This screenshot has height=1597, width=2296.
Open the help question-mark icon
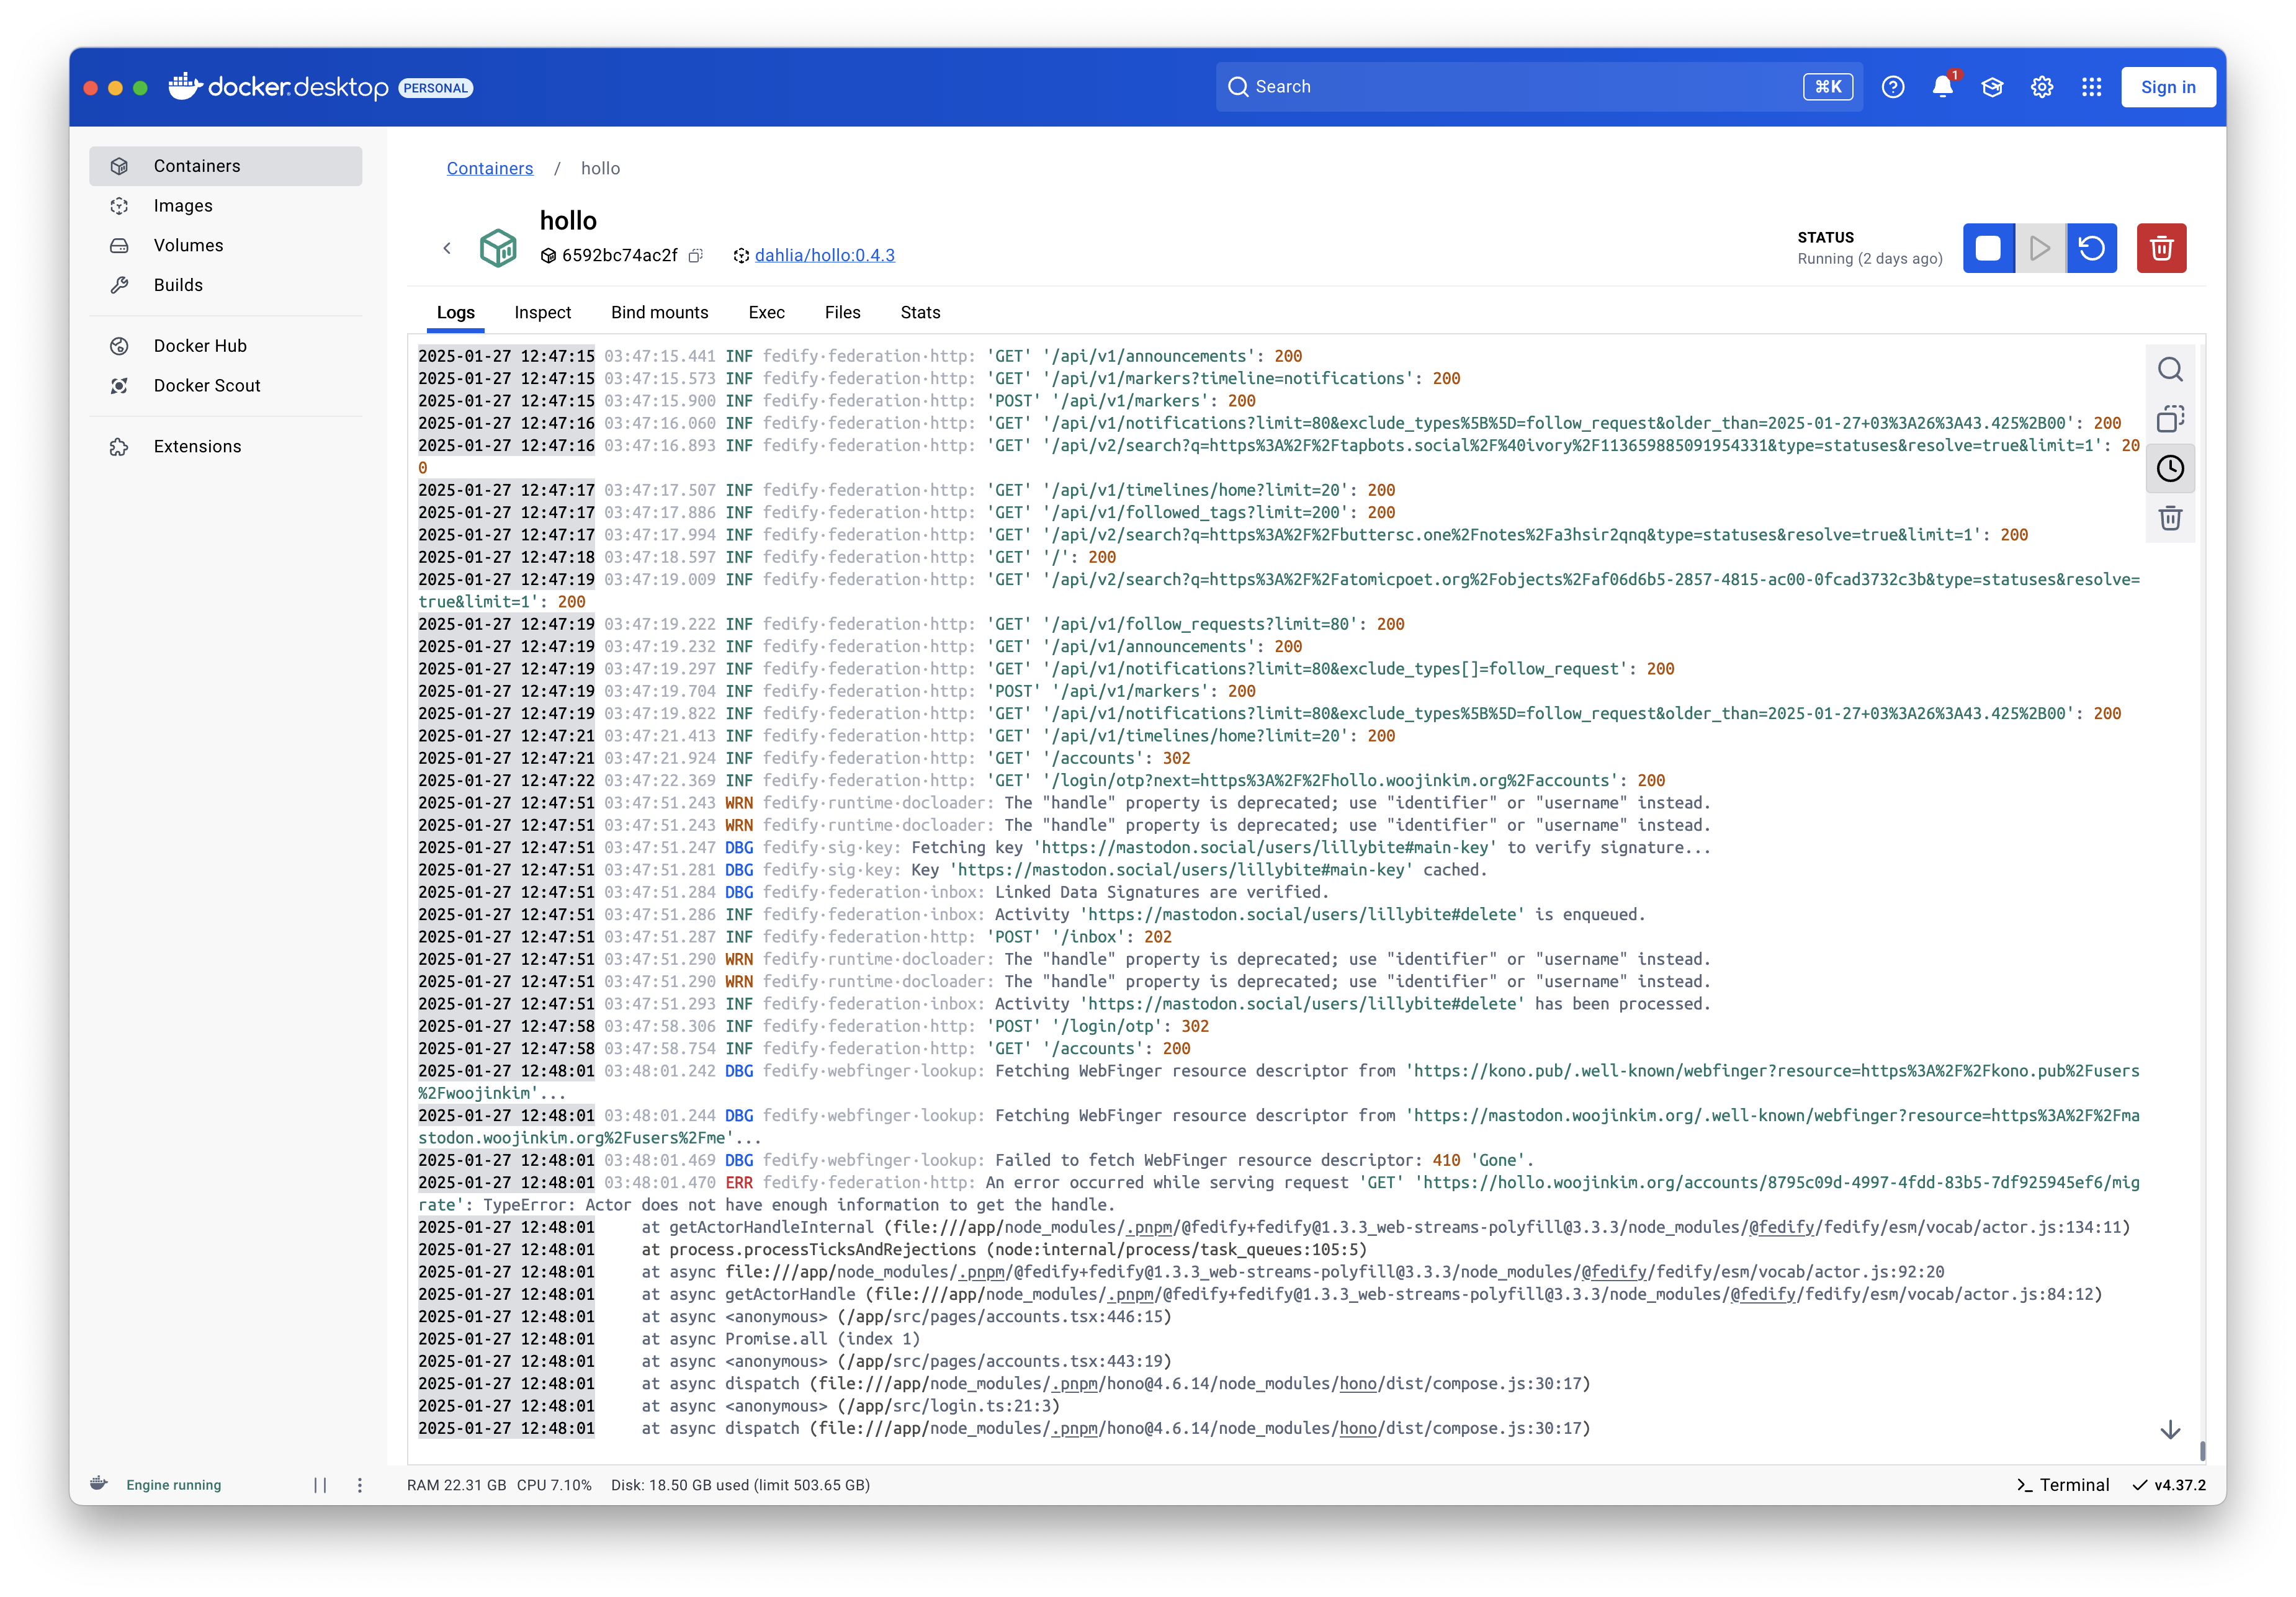[1892, 87]
